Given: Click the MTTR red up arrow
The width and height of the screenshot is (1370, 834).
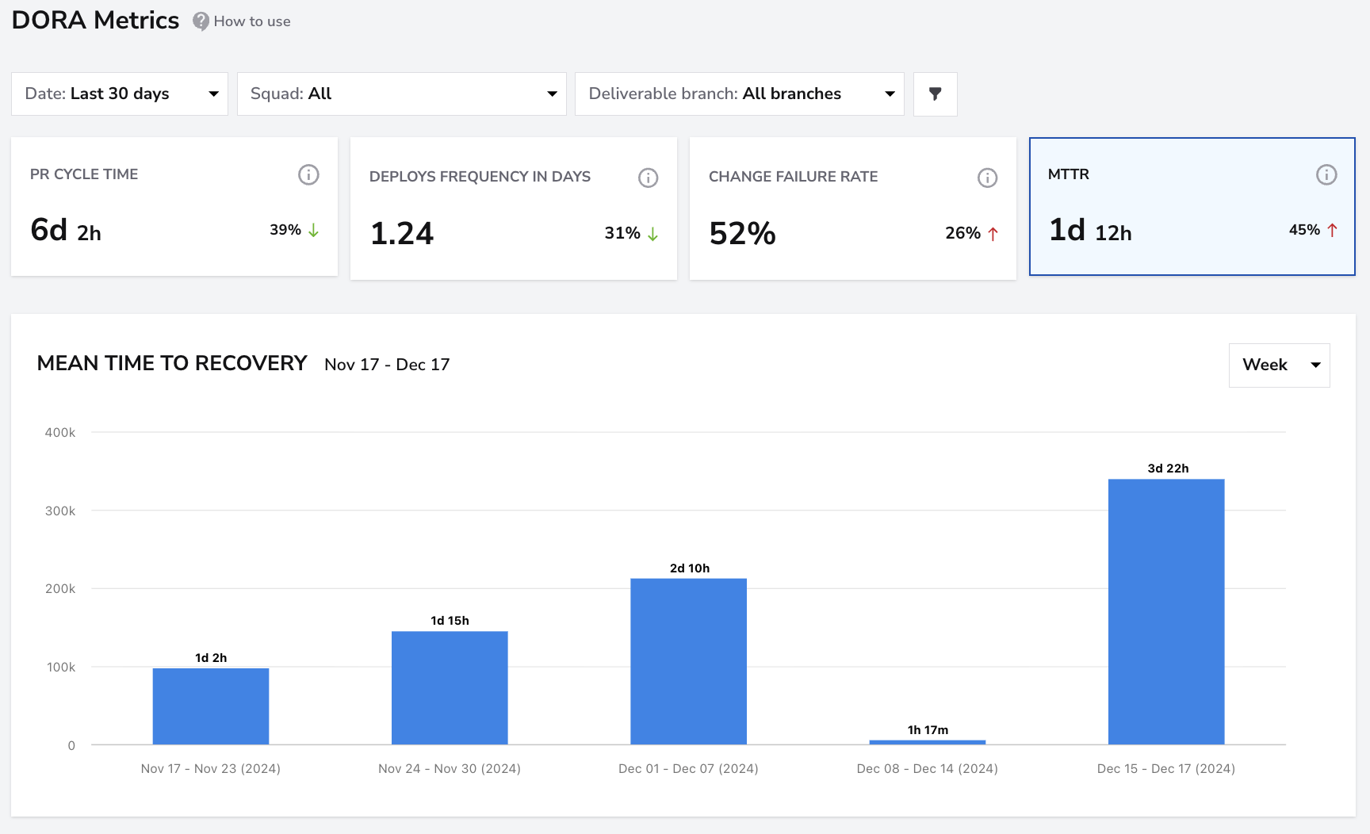Looking at the screenshot, I should pyautogui.click(x=1332, y=230).
